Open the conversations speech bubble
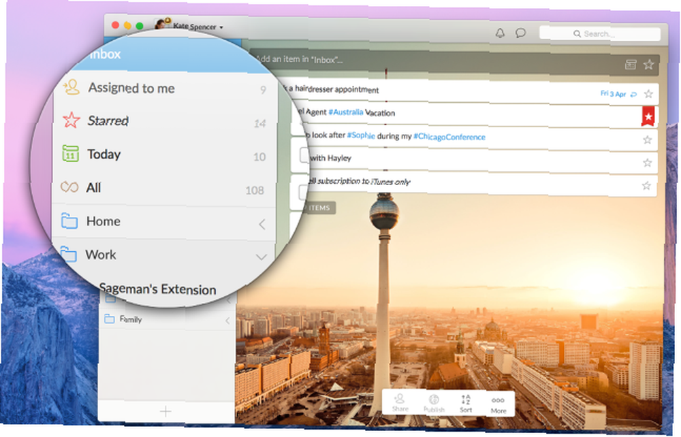The width and height of the screenshot is (681, 437). [x=520, y=33]
